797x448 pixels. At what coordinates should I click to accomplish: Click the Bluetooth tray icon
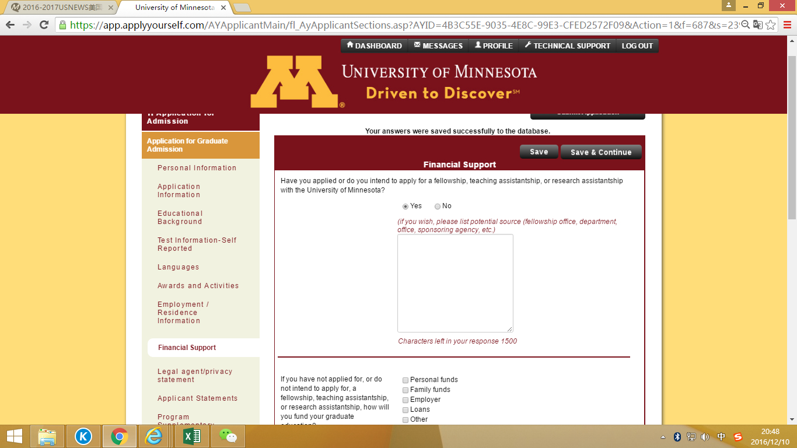coord(677,437)
